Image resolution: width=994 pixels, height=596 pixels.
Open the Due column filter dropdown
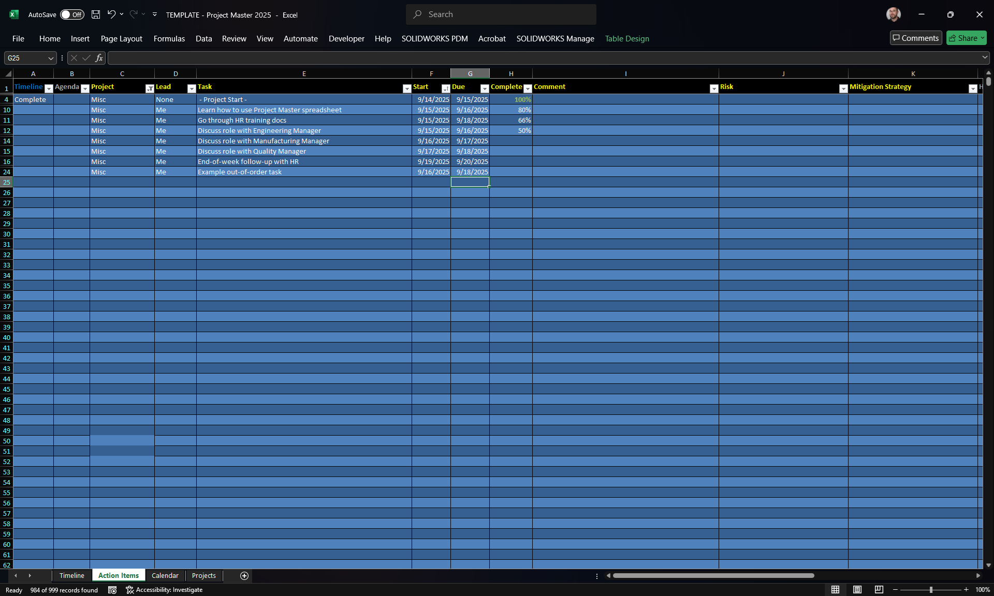[x=485, y=88]
